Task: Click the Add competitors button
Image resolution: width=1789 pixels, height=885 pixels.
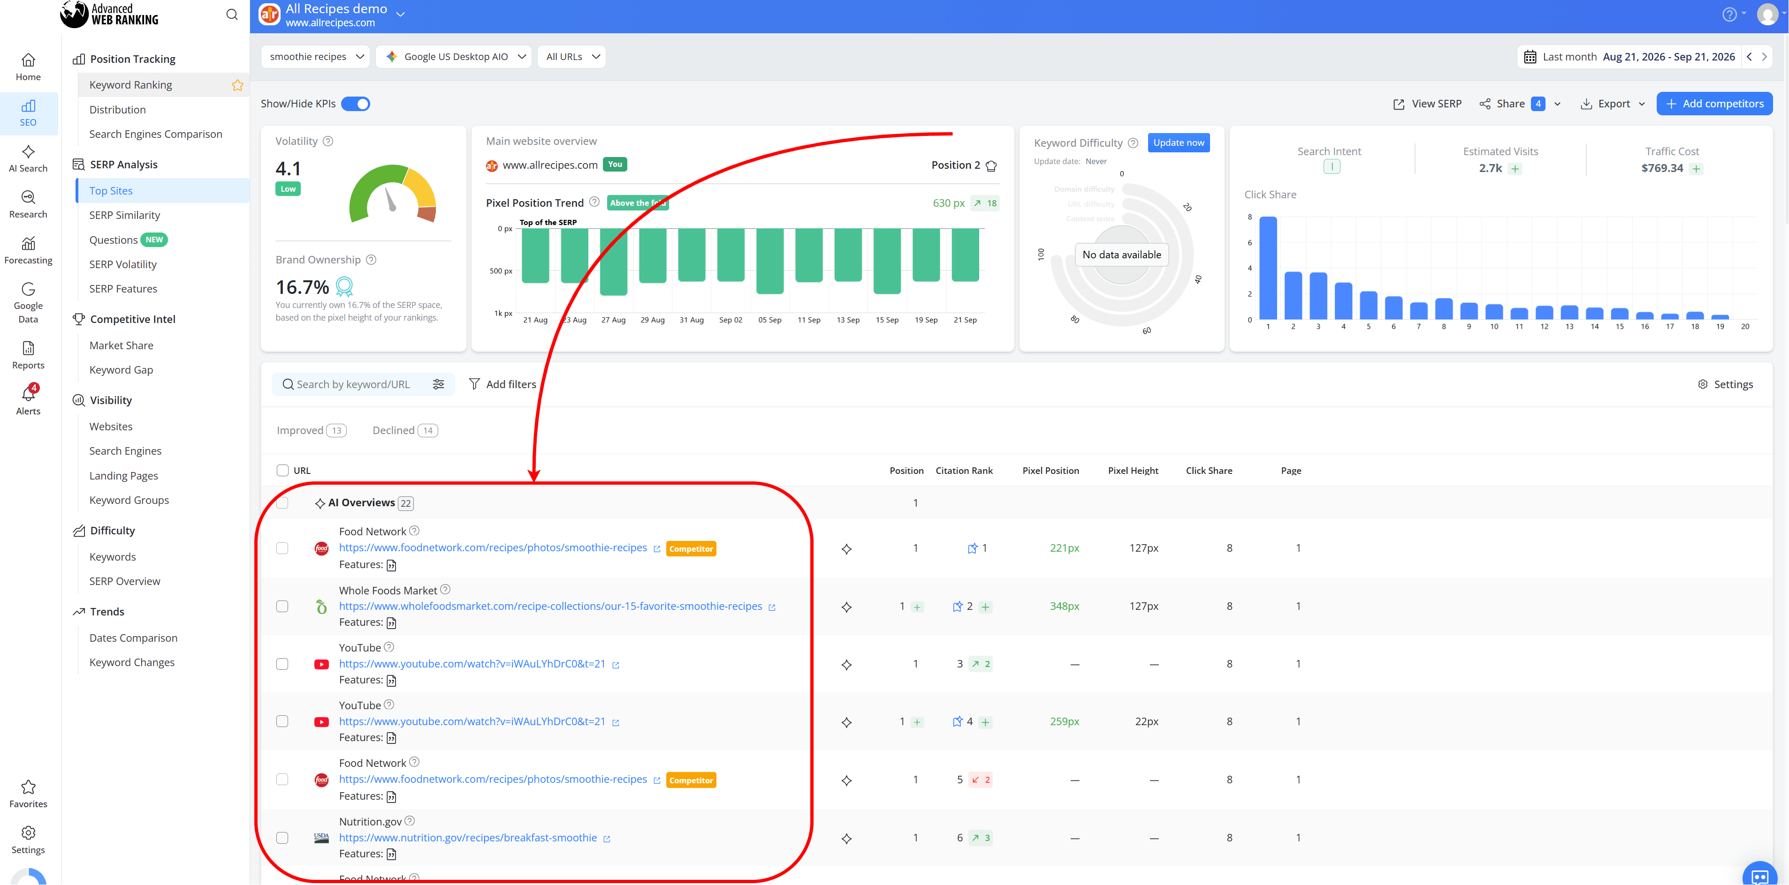Action: click(1714, 104)
